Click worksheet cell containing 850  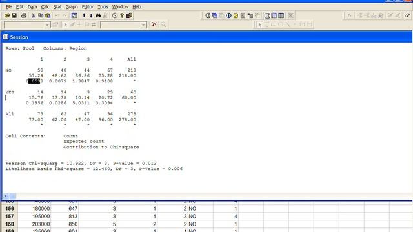[x=65, y=224]
